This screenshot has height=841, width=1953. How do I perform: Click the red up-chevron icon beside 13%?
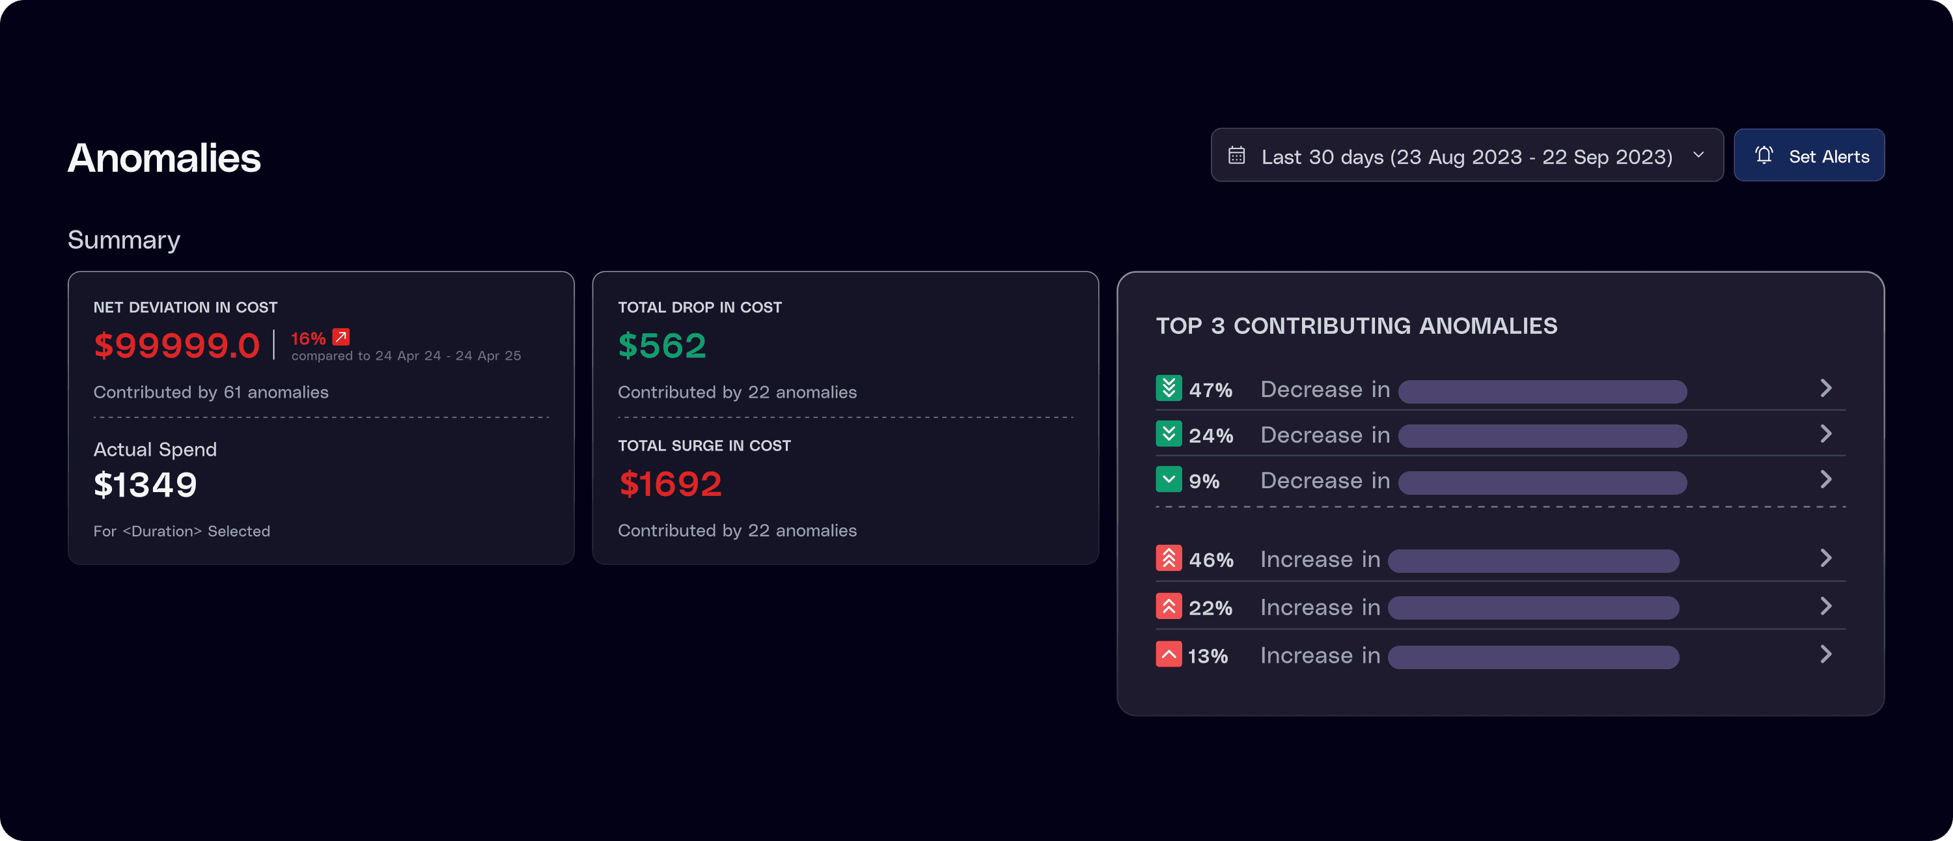click(x=1169, y=654)
